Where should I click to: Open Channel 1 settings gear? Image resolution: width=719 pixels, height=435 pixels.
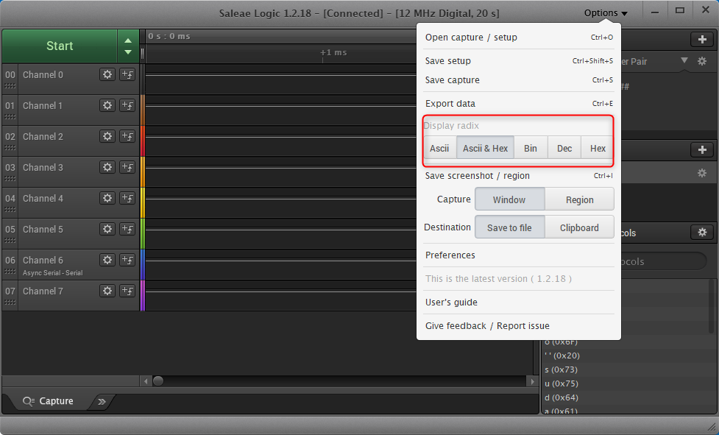click(x=107, y=105)
